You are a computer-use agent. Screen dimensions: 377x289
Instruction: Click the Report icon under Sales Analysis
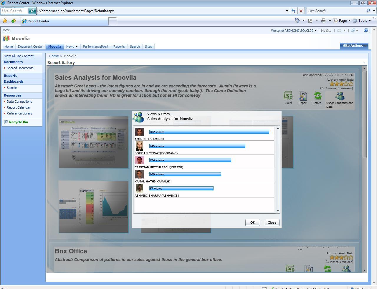point(302,96)
